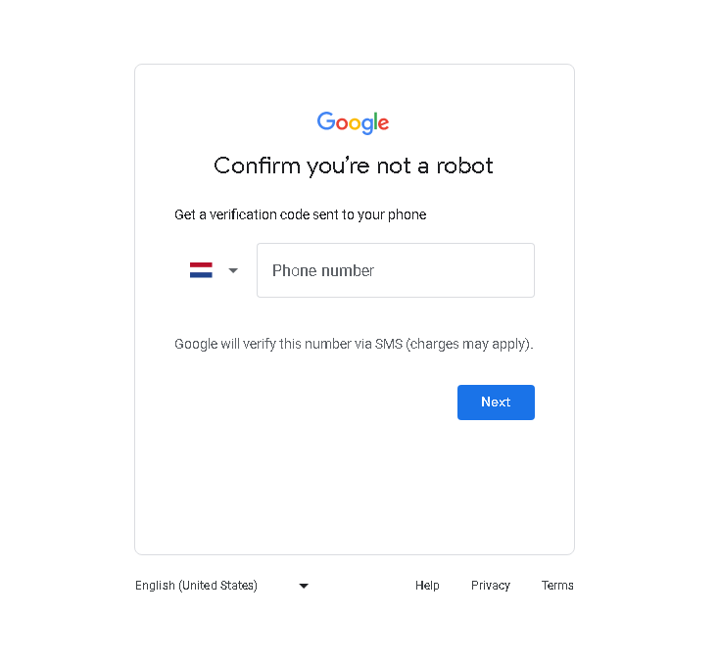This screenshot has height=663, width=719.
Task: Open the Terms link
Action: click(x=557, y=586)
